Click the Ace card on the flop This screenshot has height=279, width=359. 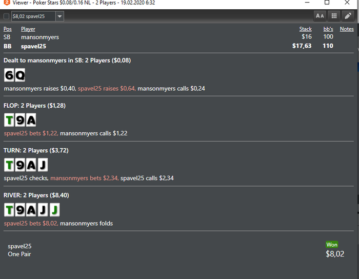(x=31, y=120)
